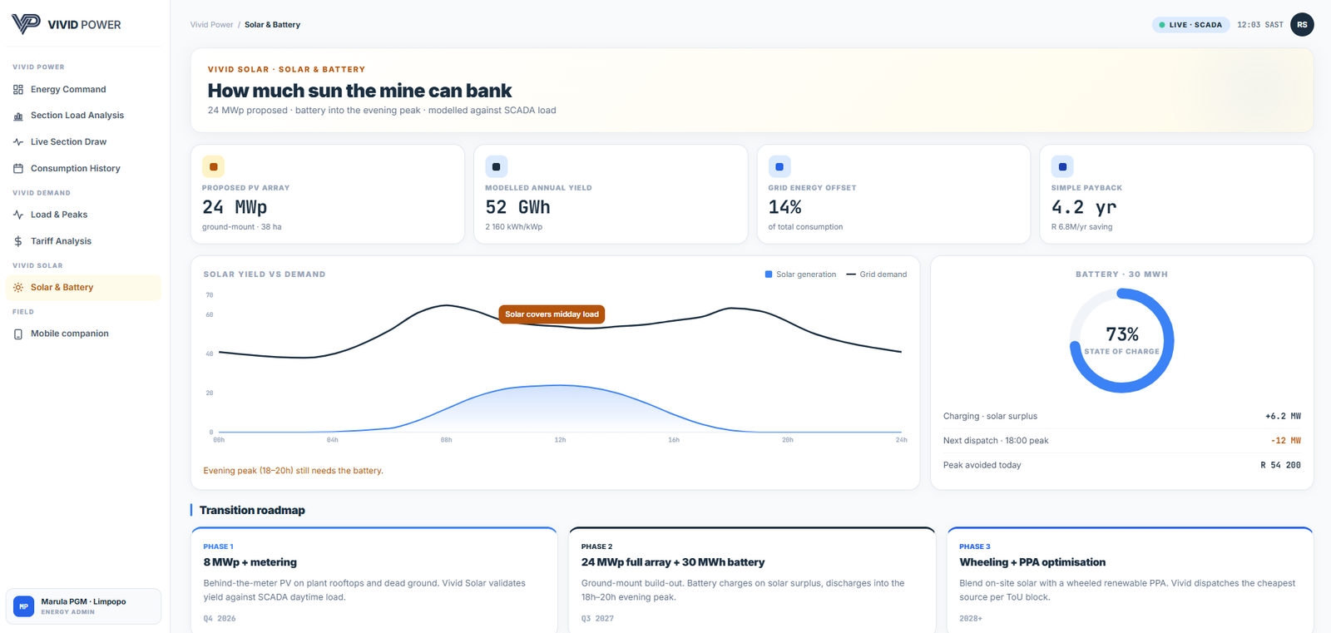Open the Marula PGM · Limpopo account card
Image resolution: width=1331 pixels, height=633 pixels.
[x=83, y=606]
